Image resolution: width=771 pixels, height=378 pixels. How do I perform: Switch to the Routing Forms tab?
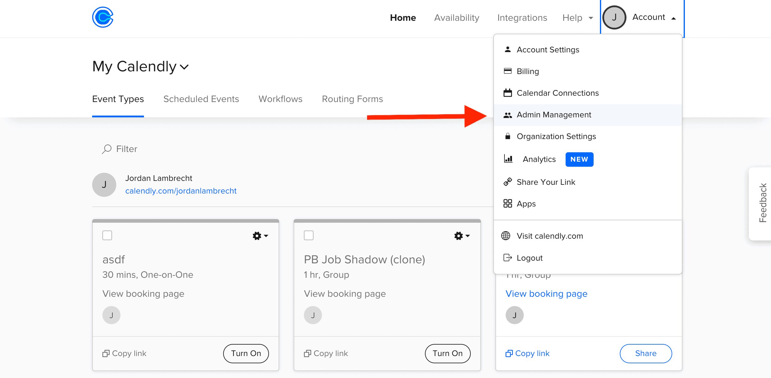pyautogui.click(x=352, y=99)
